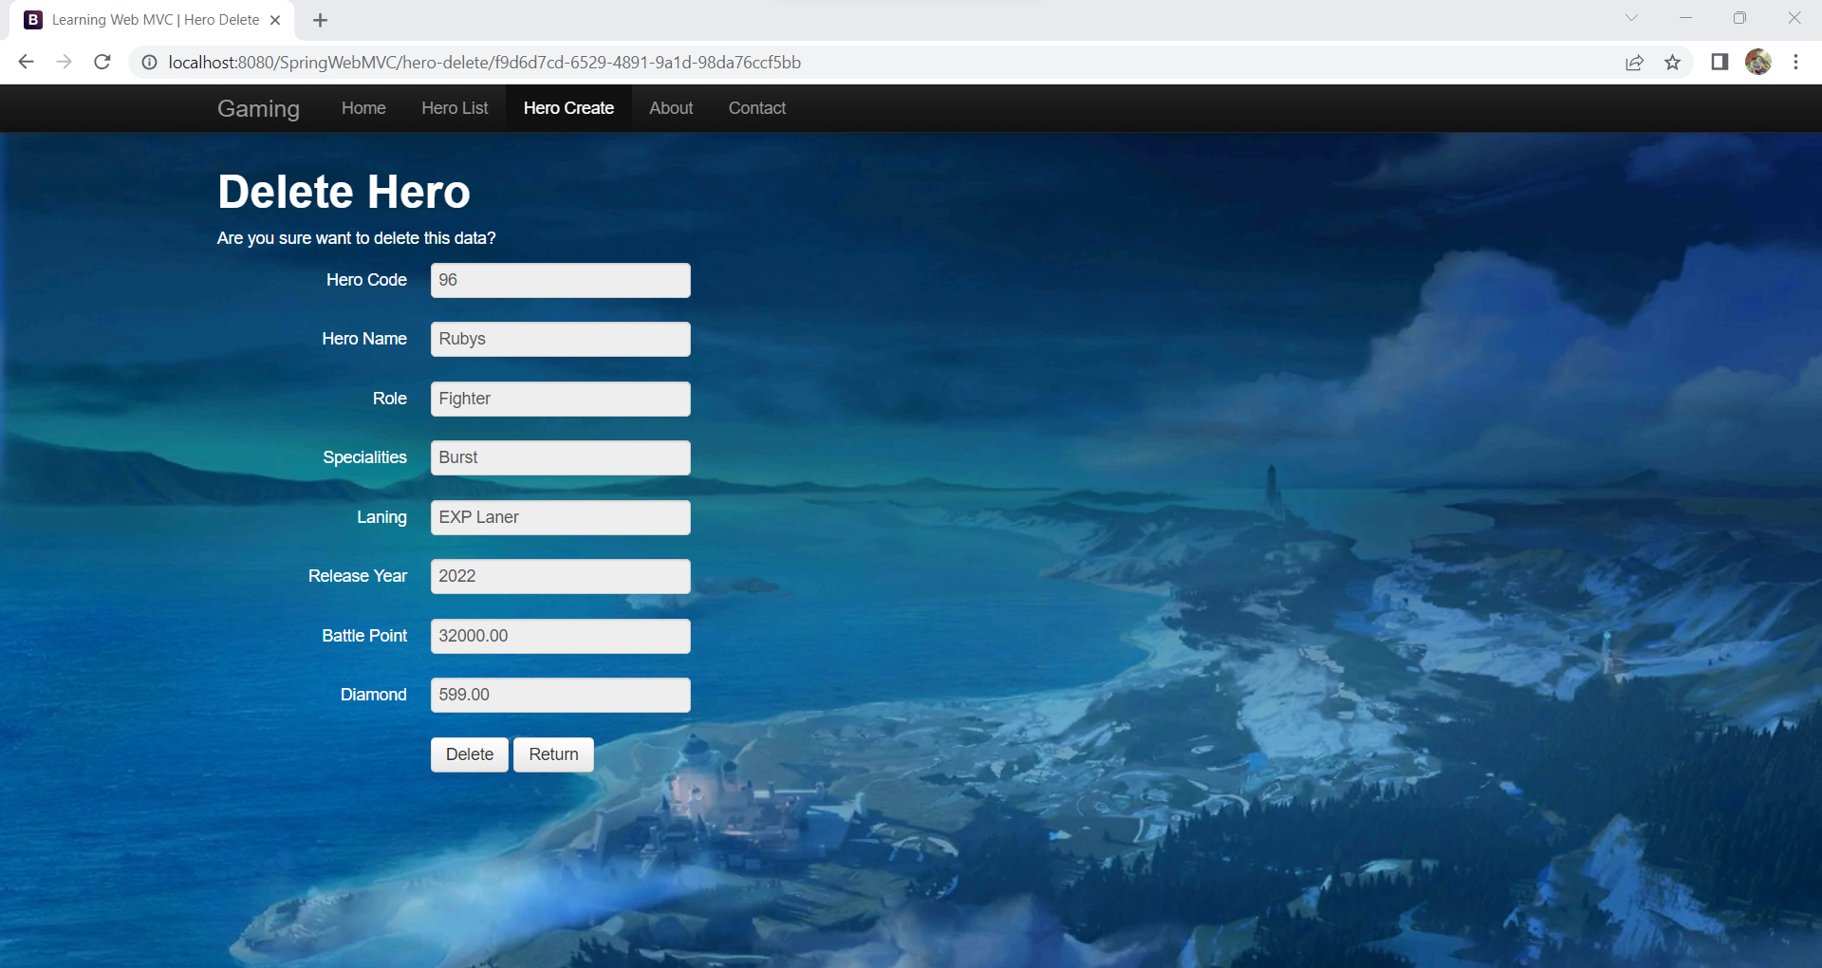Viewport: 1822px width, 968px height.
Task: Close the Hero Delete tab
Action: [x=275, y=20]
